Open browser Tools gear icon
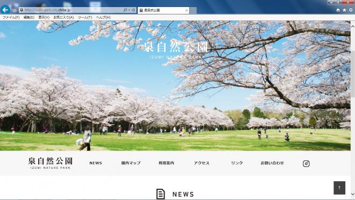 (351, 10)
